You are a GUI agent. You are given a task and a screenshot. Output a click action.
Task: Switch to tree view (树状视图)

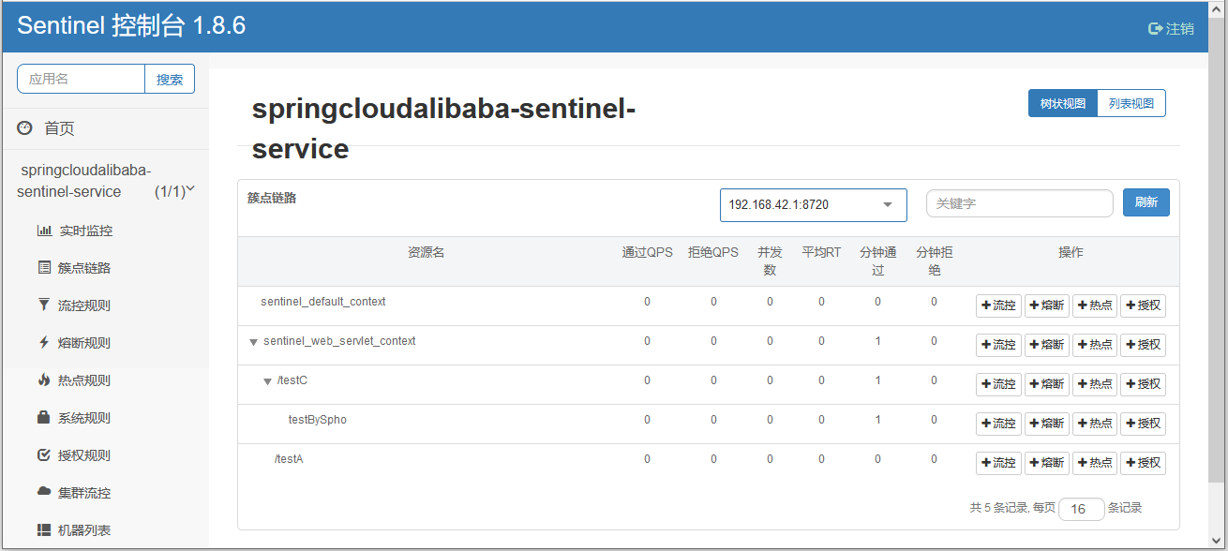1062,104
